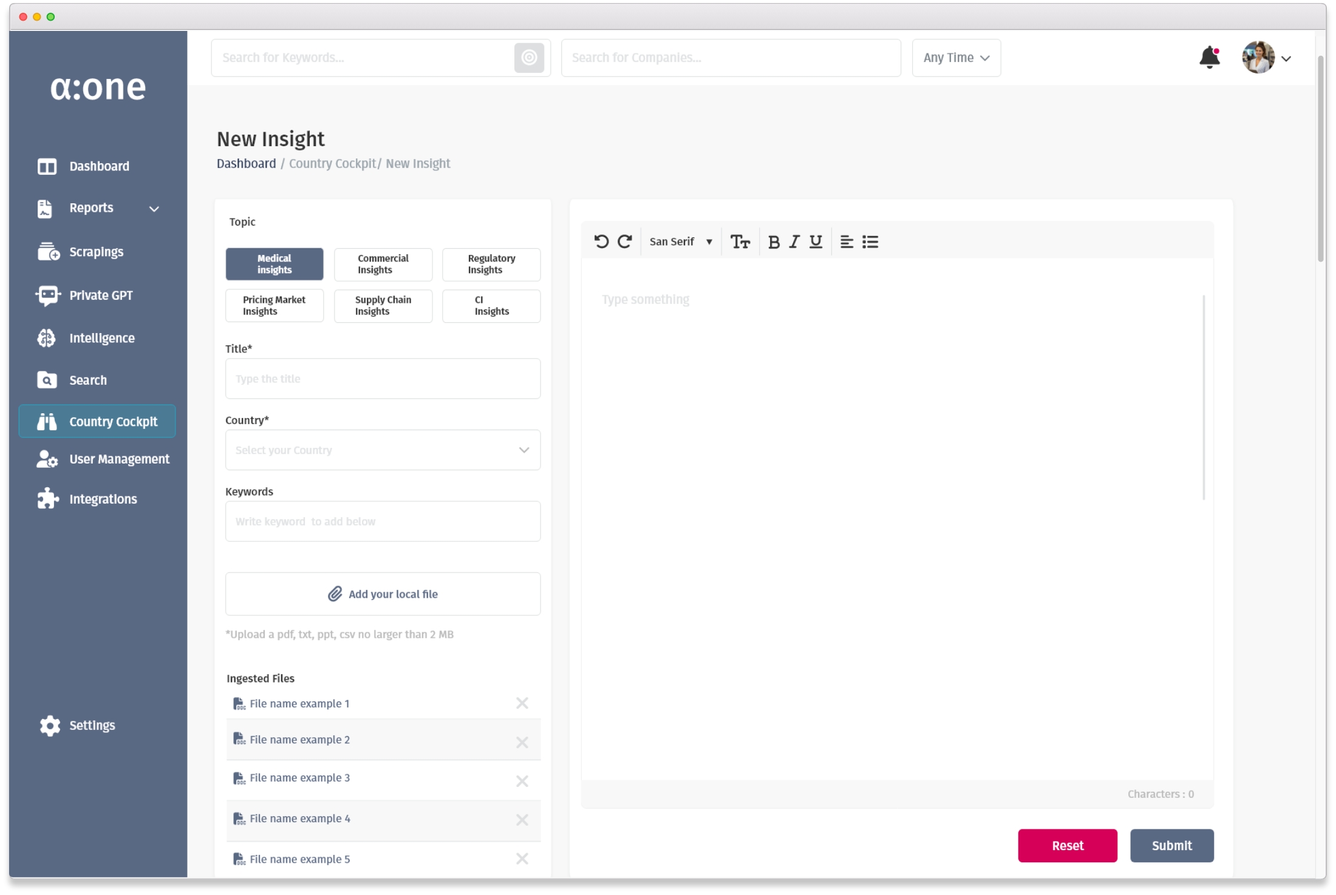Image resolution: width=1336 pixels, height=895 pixels.
Task: Click the red Reset button
Action: coord(1066,845)
